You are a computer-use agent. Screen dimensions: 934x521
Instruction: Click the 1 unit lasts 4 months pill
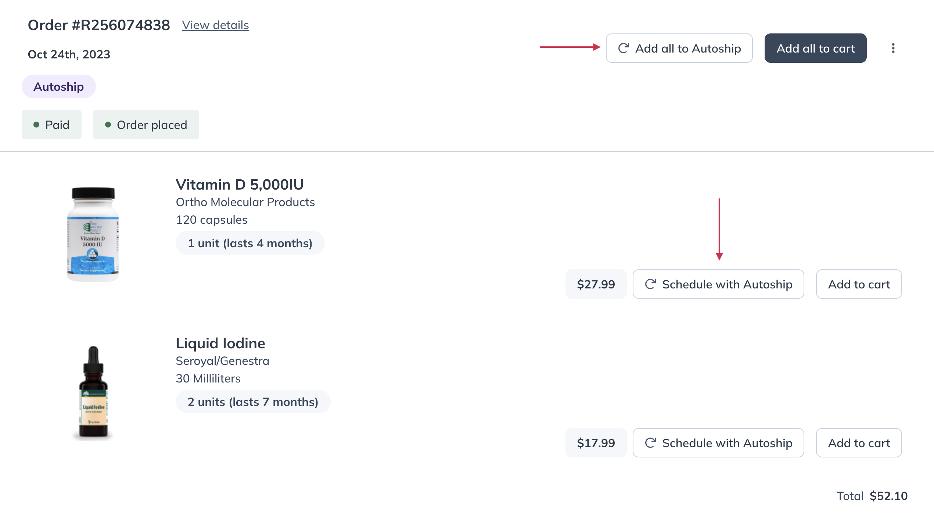click(250, 243)
